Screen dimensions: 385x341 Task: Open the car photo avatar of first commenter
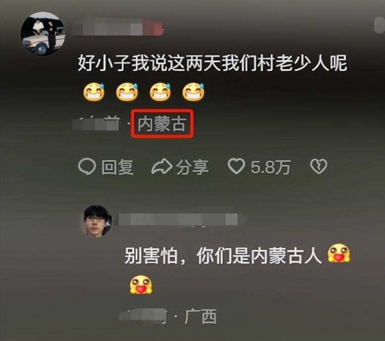click(43, 33)
